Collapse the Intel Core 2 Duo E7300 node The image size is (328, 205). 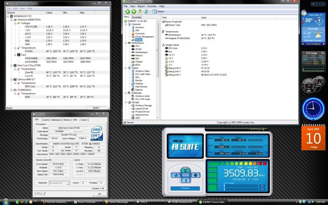11,65
